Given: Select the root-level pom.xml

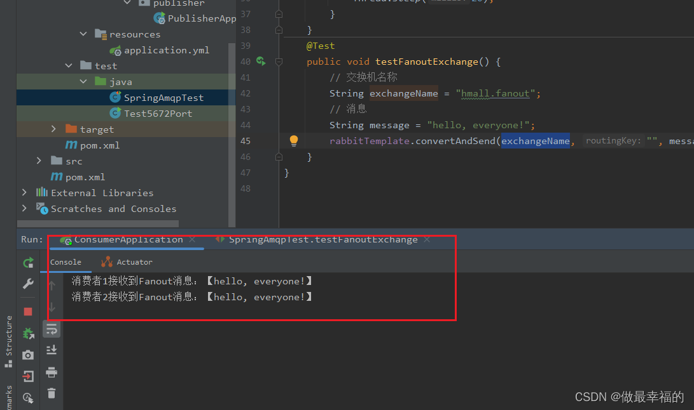Looking at the screenshot, I should point(85,177).
